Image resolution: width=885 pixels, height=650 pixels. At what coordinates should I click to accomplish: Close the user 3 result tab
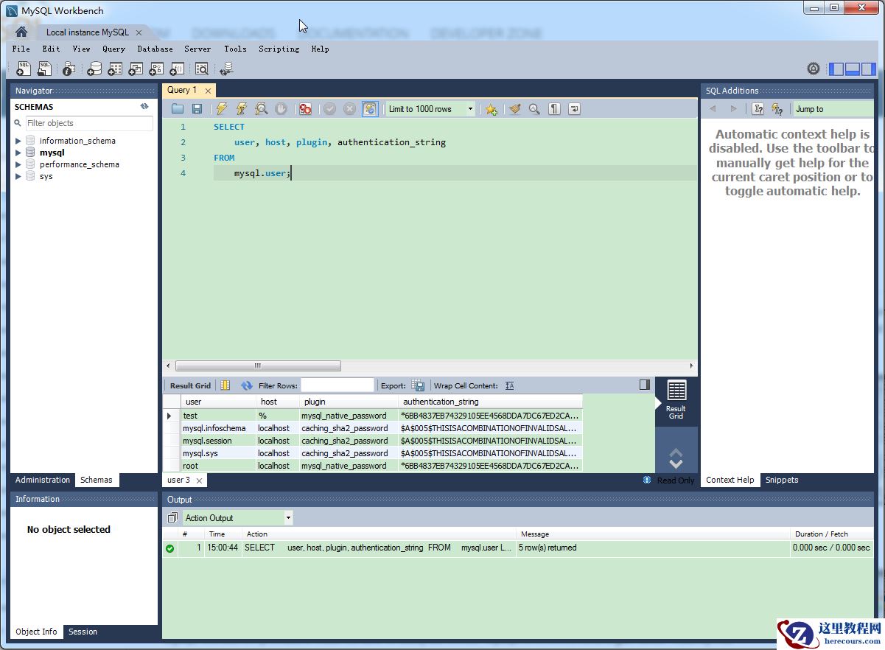pyautogui.click(x=199, y=480)
